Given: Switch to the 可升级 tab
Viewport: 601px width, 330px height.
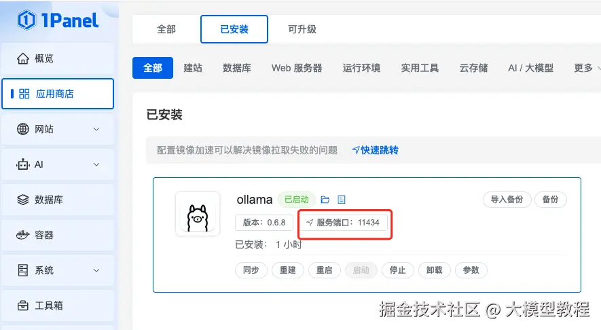Looking at the screenshot, I should coord(302,29).
